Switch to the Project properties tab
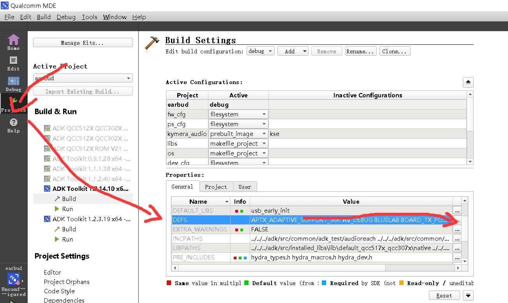The height and width of the screenshot is (303, 508). [216, 187]
